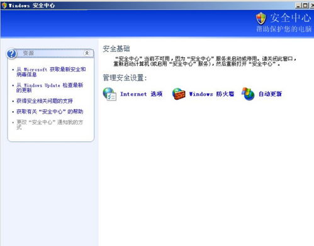Click the 安全中心 banner shield icon
Screen dimensions: 314x246
(x=261, y=18)
